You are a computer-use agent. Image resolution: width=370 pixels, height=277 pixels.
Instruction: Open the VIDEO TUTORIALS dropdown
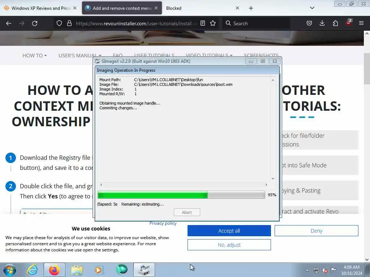pos(209,55)
